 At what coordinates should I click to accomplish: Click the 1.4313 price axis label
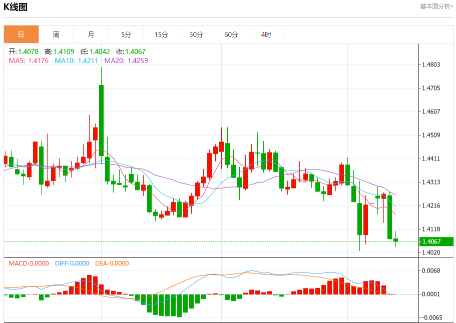[431, 182]
